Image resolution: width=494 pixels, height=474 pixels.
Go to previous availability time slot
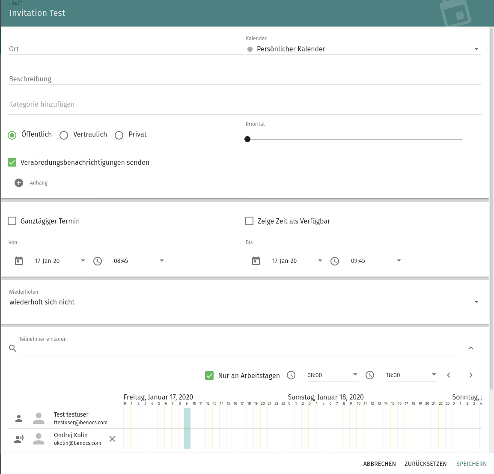pos(449,375)
